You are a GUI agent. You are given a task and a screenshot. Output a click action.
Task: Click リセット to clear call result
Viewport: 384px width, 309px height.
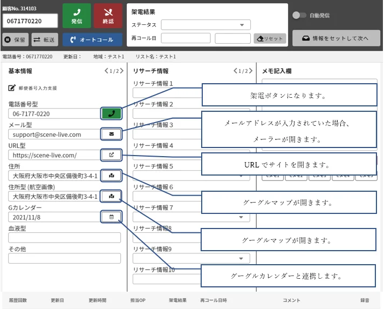pyautogui.click(x=270, y=39)
